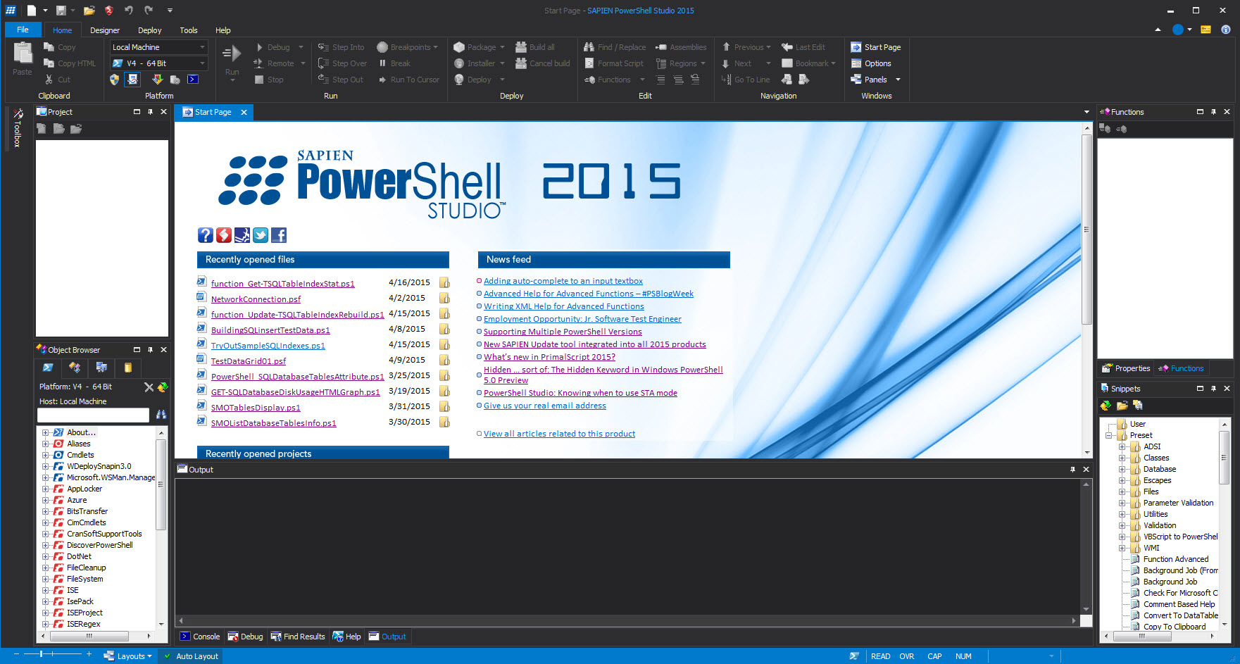Collapse the ribbon with the up arrow
The height and width of the screenshot is (664, 1240).
[x=1158, y=30]
